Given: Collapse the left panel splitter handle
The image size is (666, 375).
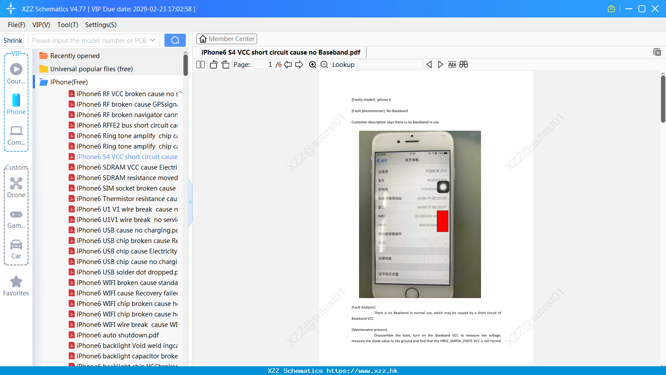Looking at the screenshot, I should click(x=190, y=202).
